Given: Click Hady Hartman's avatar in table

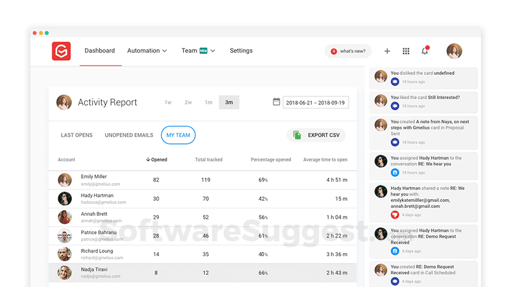Looking at the screenshot, I should 64,199.
